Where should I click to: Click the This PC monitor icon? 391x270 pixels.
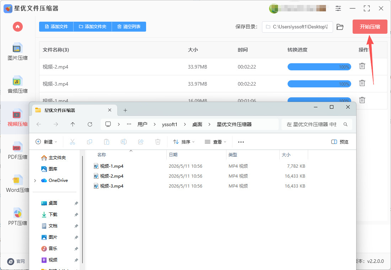pyautogui.click(x=108, y=124)
